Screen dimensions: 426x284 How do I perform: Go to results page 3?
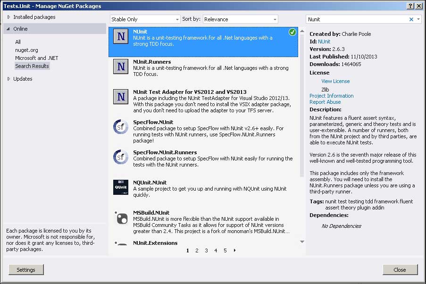pyautogui.click(x=207, y=251)
